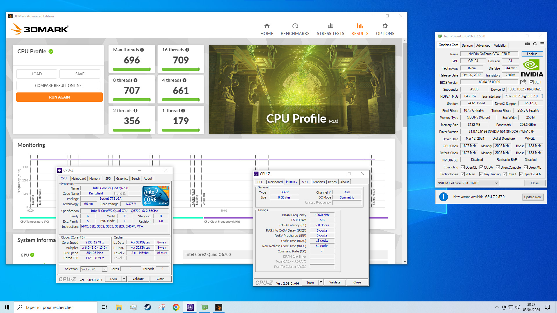
Task: Click the GPU-Z refresh icon
Action: [535, 44]
